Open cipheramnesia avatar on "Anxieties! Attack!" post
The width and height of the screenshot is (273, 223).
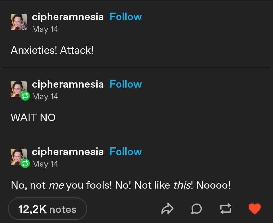pyautogui.click(x=19, y=22)
